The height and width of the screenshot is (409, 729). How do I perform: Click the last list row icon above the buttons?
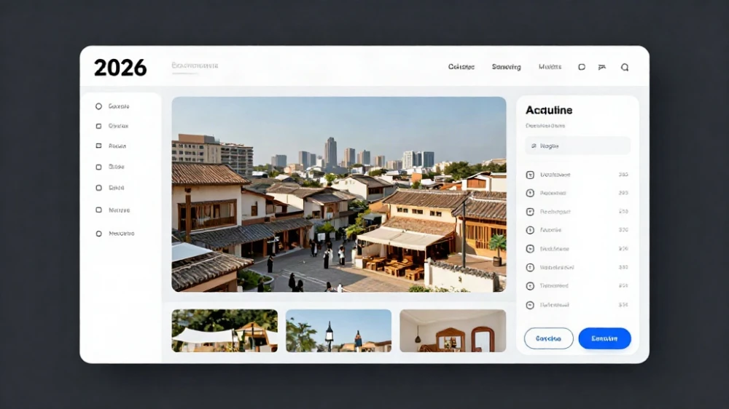pos(530,305)
